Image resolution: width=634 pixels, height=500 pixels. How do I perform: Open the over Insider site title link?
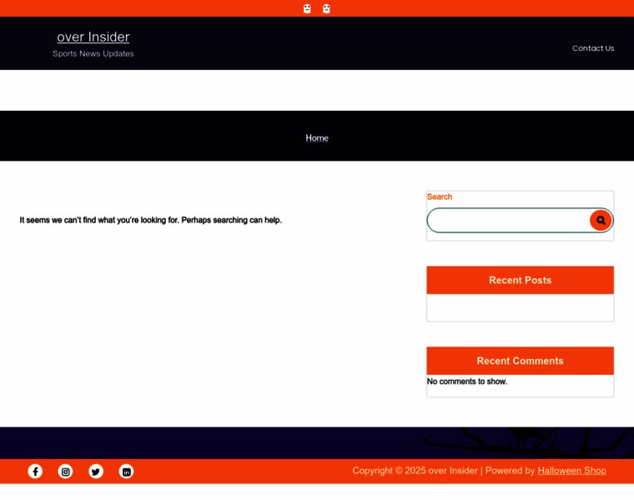(93, 37)
